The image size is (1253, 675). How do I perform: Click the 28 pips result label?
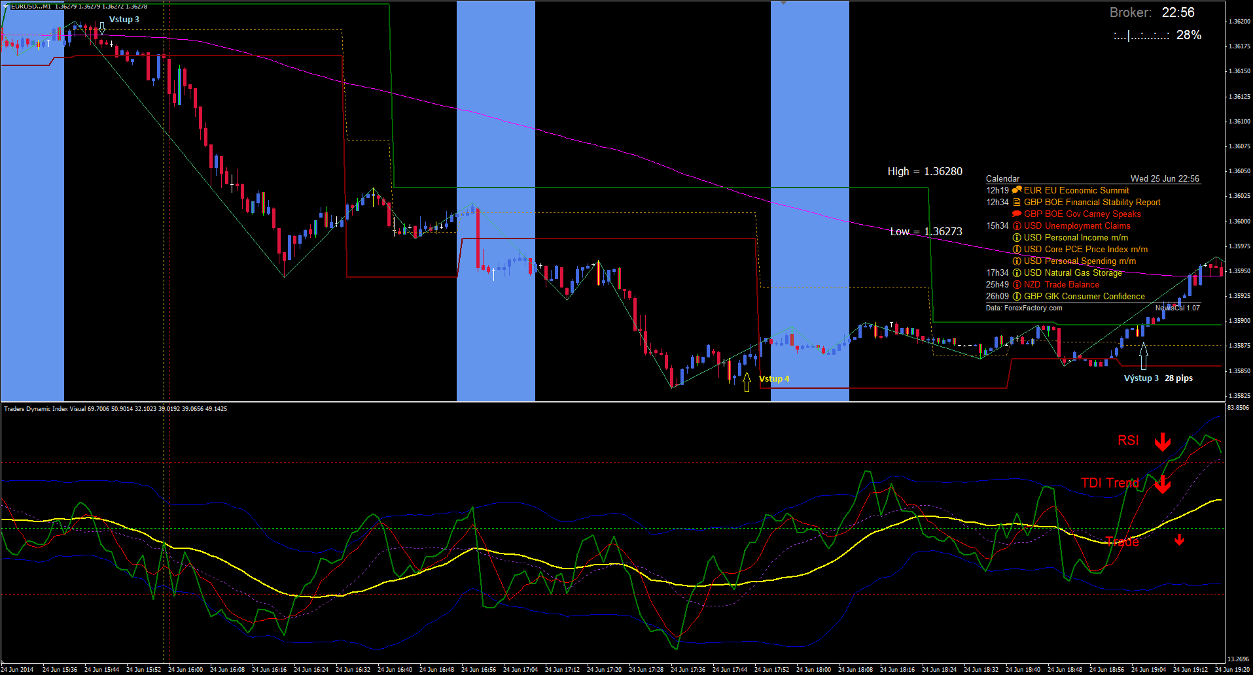(1178, 378)
